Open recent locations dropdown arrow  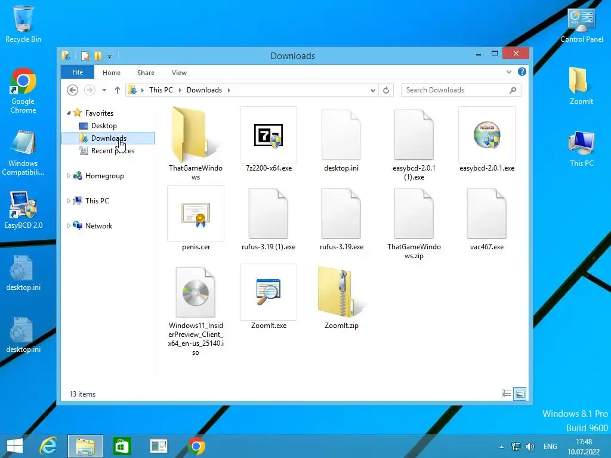tap(104, 90)
